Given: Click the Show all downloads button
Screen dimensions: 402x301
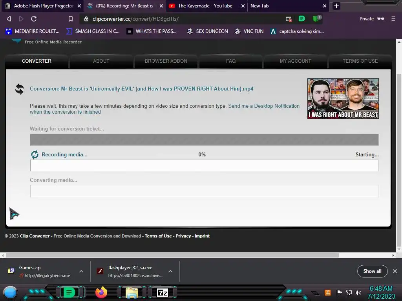Looking at the screenshot, I should [372, 271].
